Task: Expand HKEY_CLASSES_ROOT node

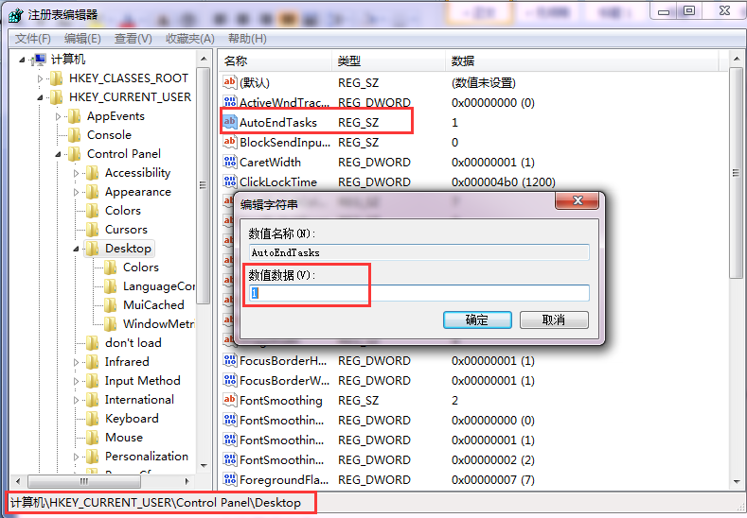Action: pos(40,78)
